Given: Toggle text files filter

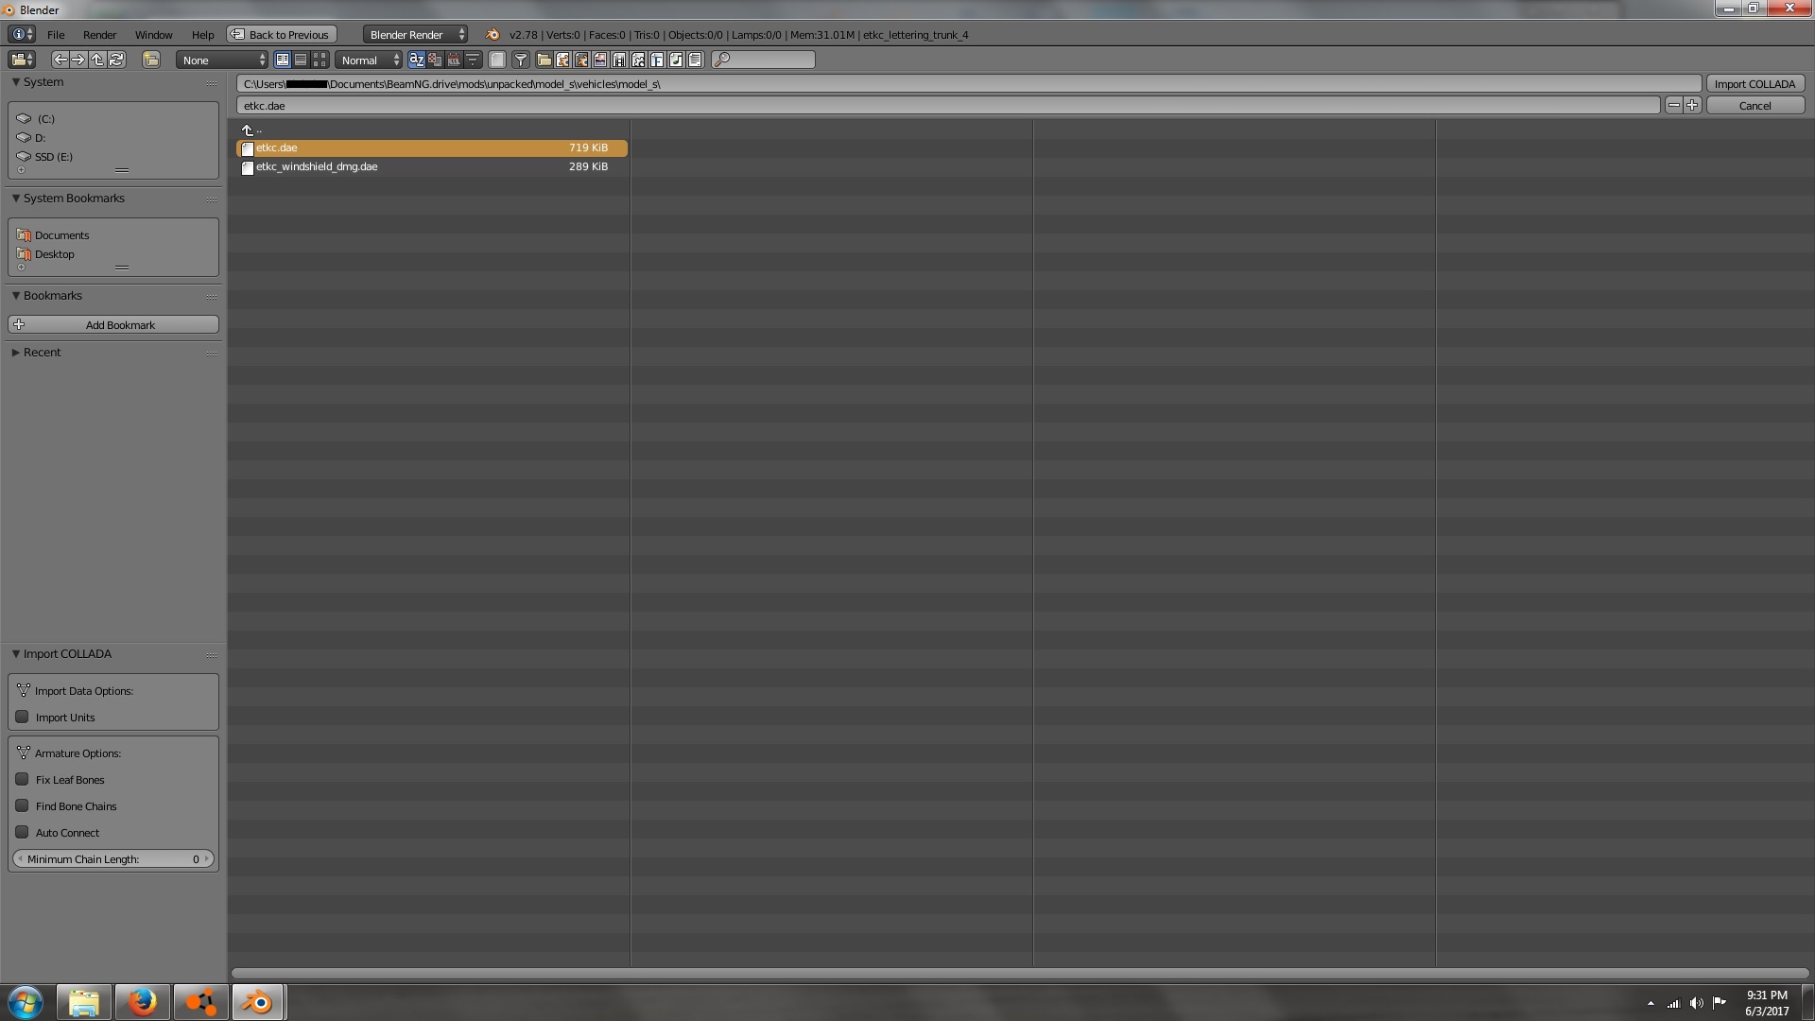Looking at the screenshot, I should click(x=695, y=60).
